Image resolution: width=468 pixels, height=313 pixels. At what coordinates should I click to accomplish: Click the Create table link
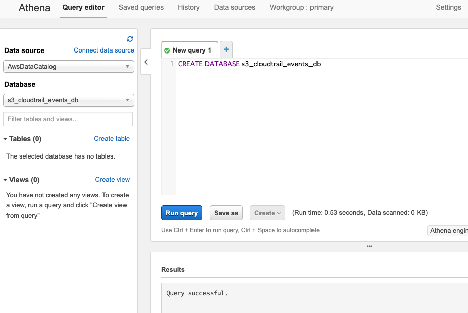(x=112, y=139)
